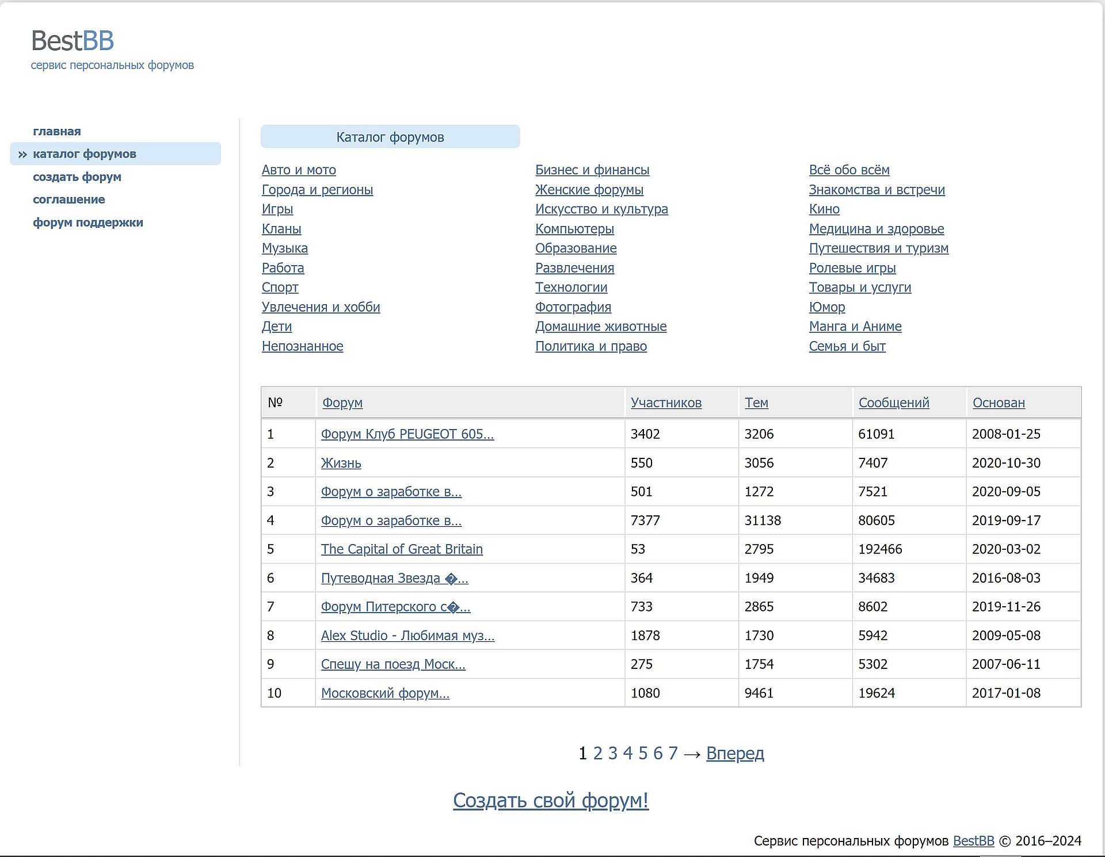Go to page 2 of catalog
1105x857 pixels.
click(598, 753)
